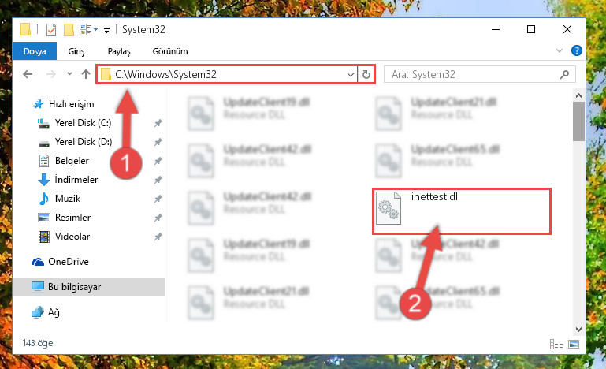This screenshot has width=606, height=369.
Task: Click the New folder icon in quick access toolbar
Action: click(x=69, y=29)
